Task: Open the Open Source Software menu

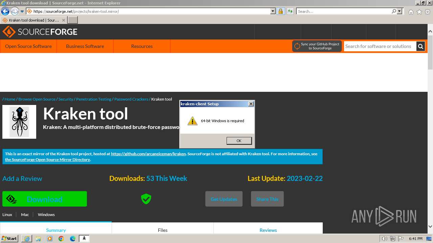Action: coord(28,46)
